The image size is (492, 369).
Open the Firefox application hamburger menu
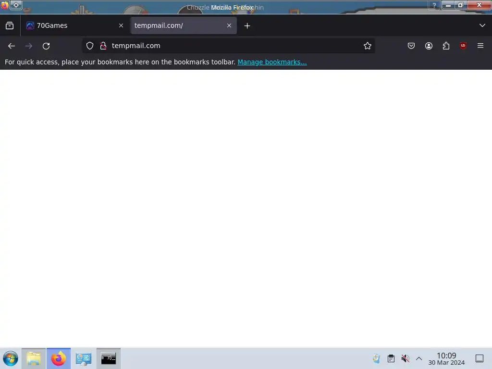click(x=480, y=46)
